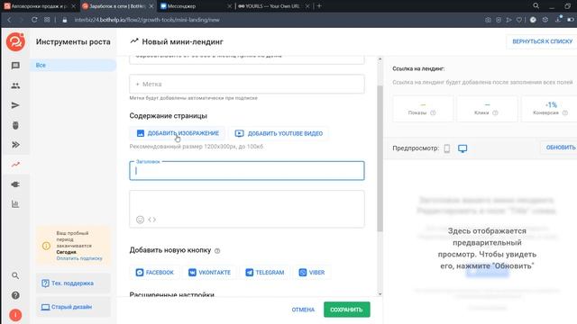Add a VIBER button
This screenshot has height=324, width=577.
pyautogui.click(x=312, y=273)
